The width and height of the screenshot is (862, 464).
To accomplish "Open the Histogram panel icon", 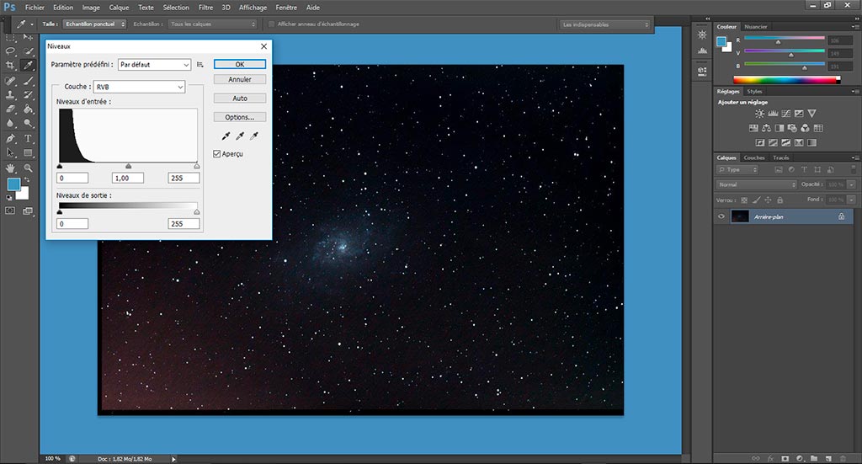I will click(702, 51).
